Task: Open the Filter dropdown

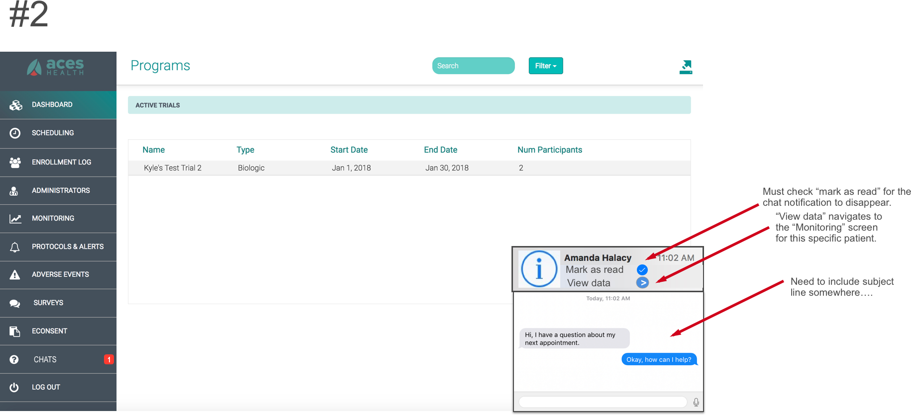Action: click(546, 66)
